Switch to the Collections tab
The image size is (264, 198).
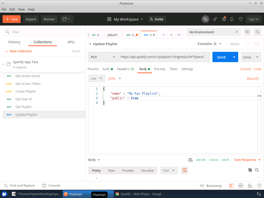point(43,42)
